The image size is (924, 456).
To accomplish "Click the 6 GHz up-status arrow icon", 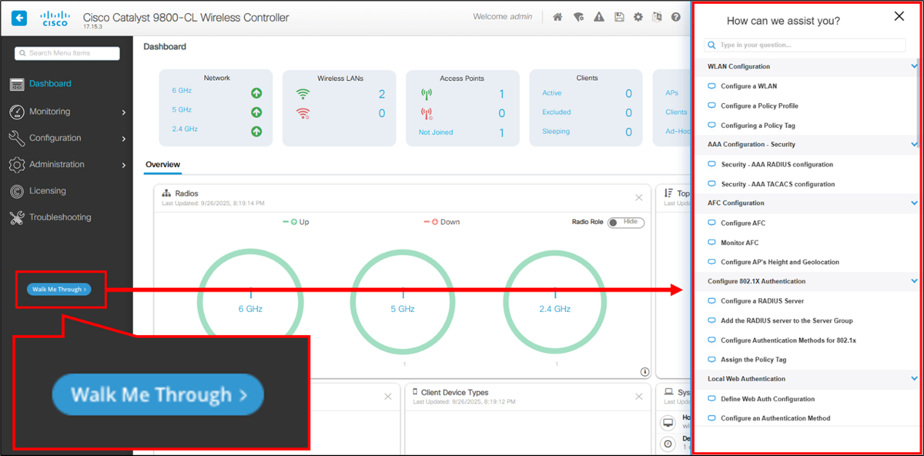I will pyautogui.click(x=256, y=93).
